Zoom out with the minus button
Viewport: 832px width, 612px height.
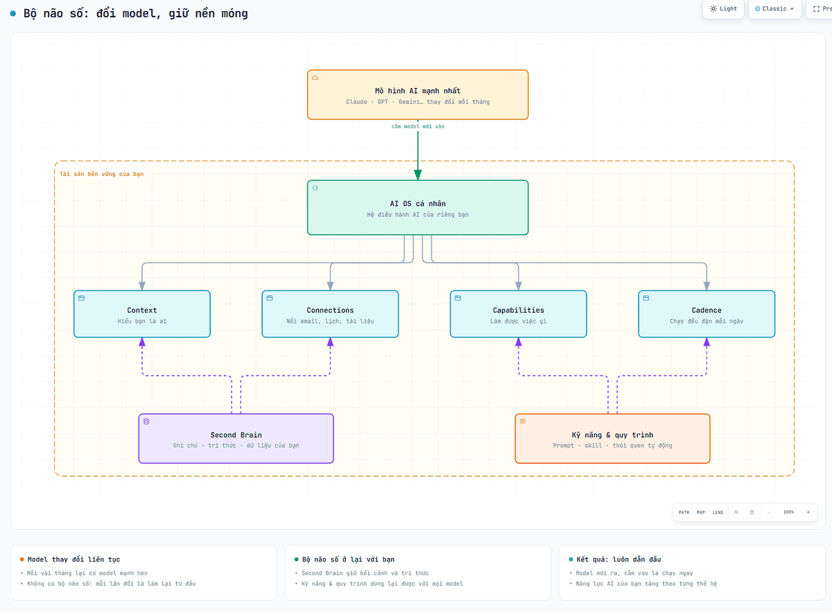pyautogui.click(x=769, y=512)
